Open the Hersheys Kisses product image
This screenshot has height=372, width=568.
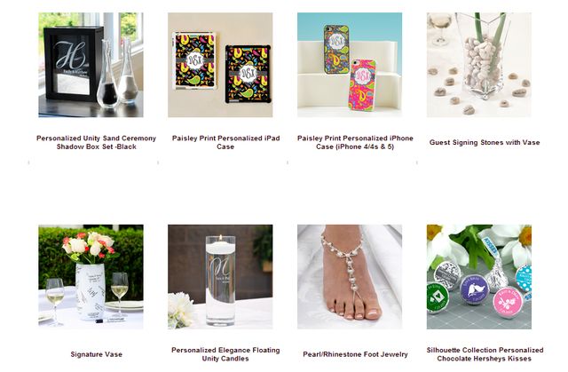(x=479, y=277)
